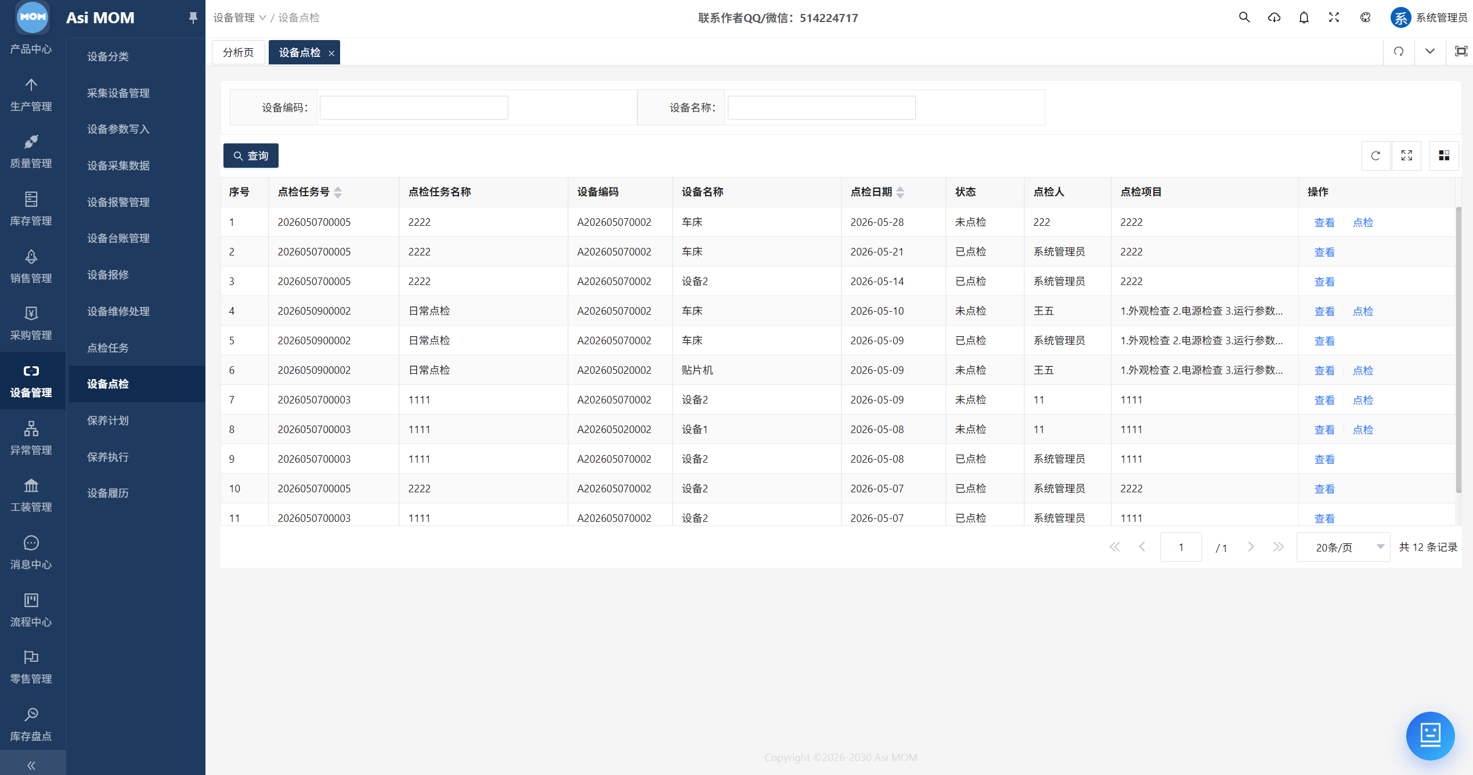The image size is (1473, 775).
Task: Open 库存盘点 module in sidebar
Action: pos(31,725)
